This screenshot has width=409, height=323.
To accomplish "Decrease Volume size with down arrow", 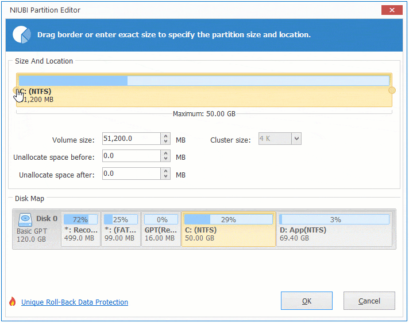I will tap(165, 141).
